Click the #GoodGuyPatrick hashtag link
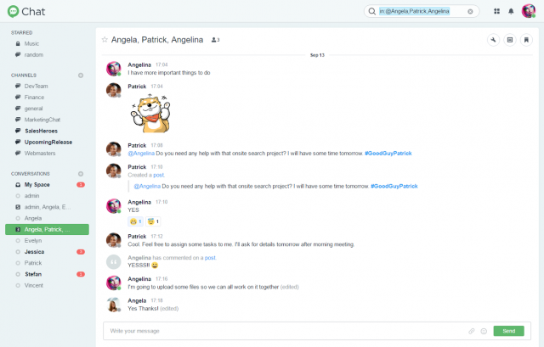The image size is (544, 347). (x=388, y=154)
